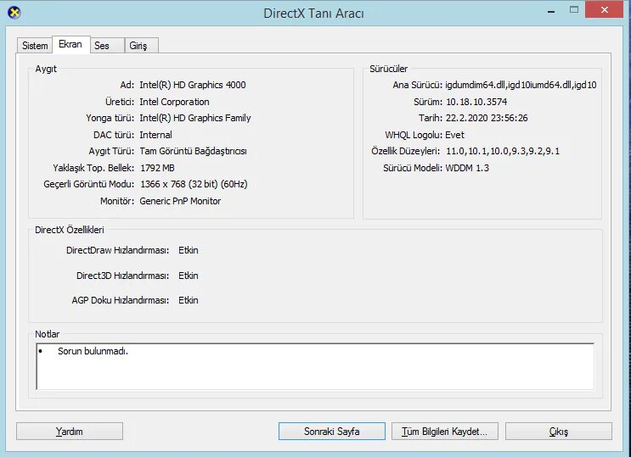Screen dimensions: 631x457
Task: Click the WDDM 1.3 driver model value
Action: click(x=467, y=168)
